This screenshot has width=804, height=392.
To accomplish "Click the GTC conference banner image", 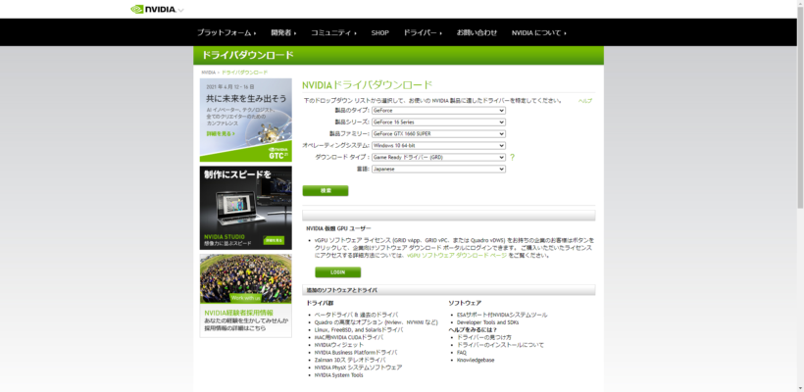I will (245, 120).
